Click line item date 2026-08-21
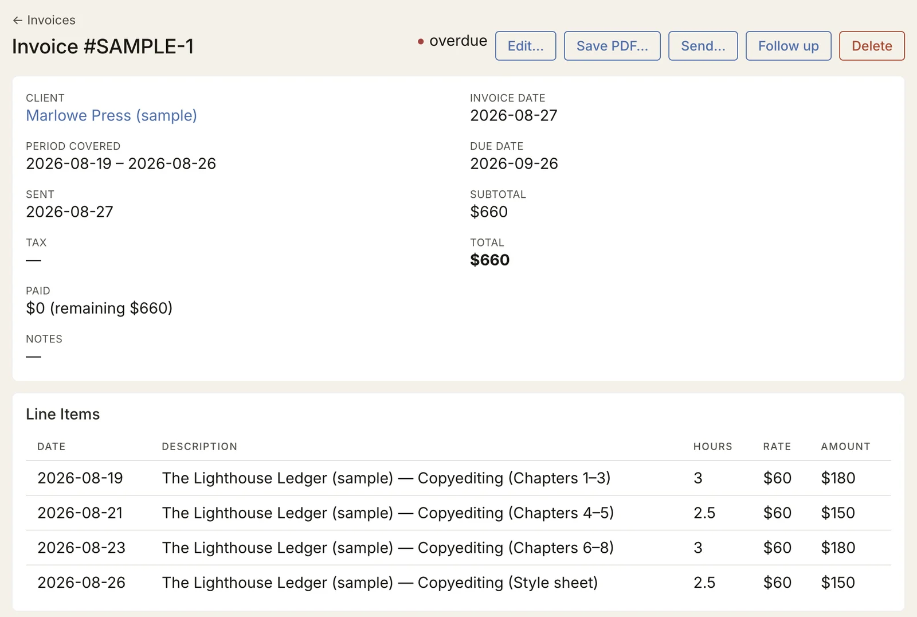This screenshot has height=617, width=917. (x=80, y=513)
